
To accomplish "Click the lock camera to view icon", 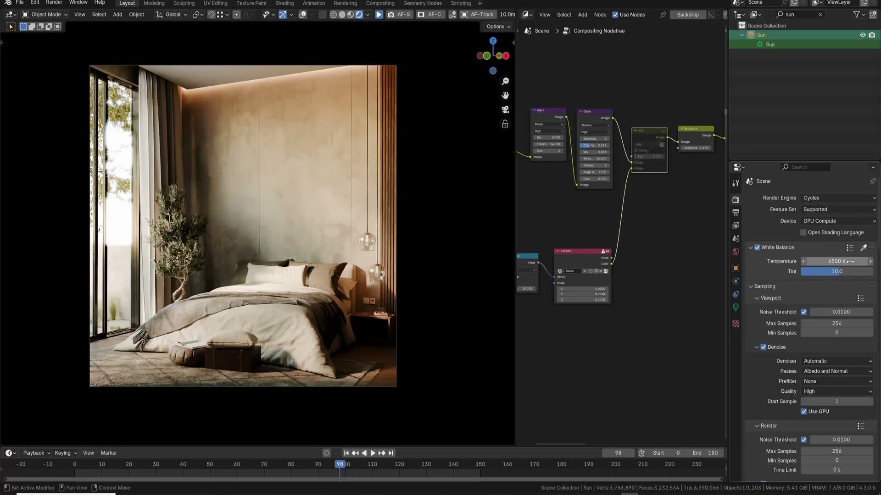I will (505, 124).
